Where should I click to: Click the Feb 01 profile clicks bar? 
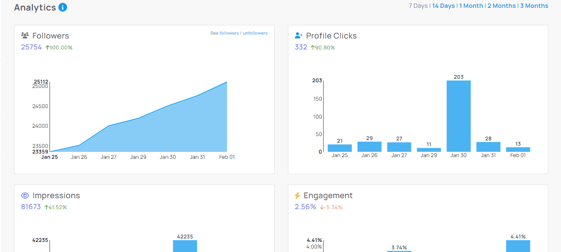(x=518, y=150)
